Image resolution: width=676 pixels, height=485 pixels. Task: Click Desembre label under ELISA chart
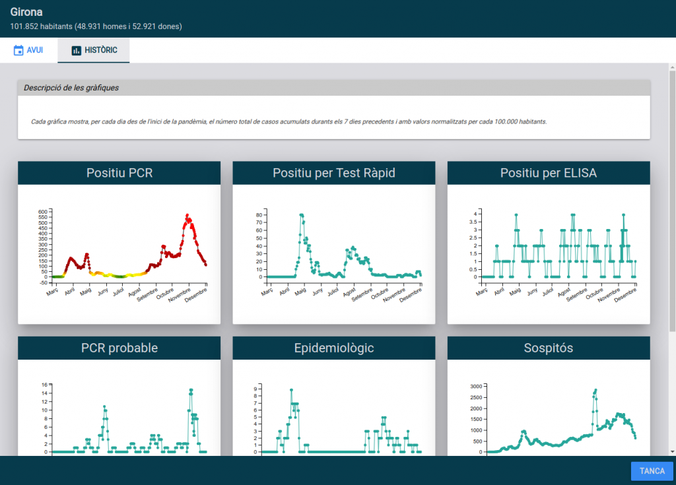coord(625,296)
